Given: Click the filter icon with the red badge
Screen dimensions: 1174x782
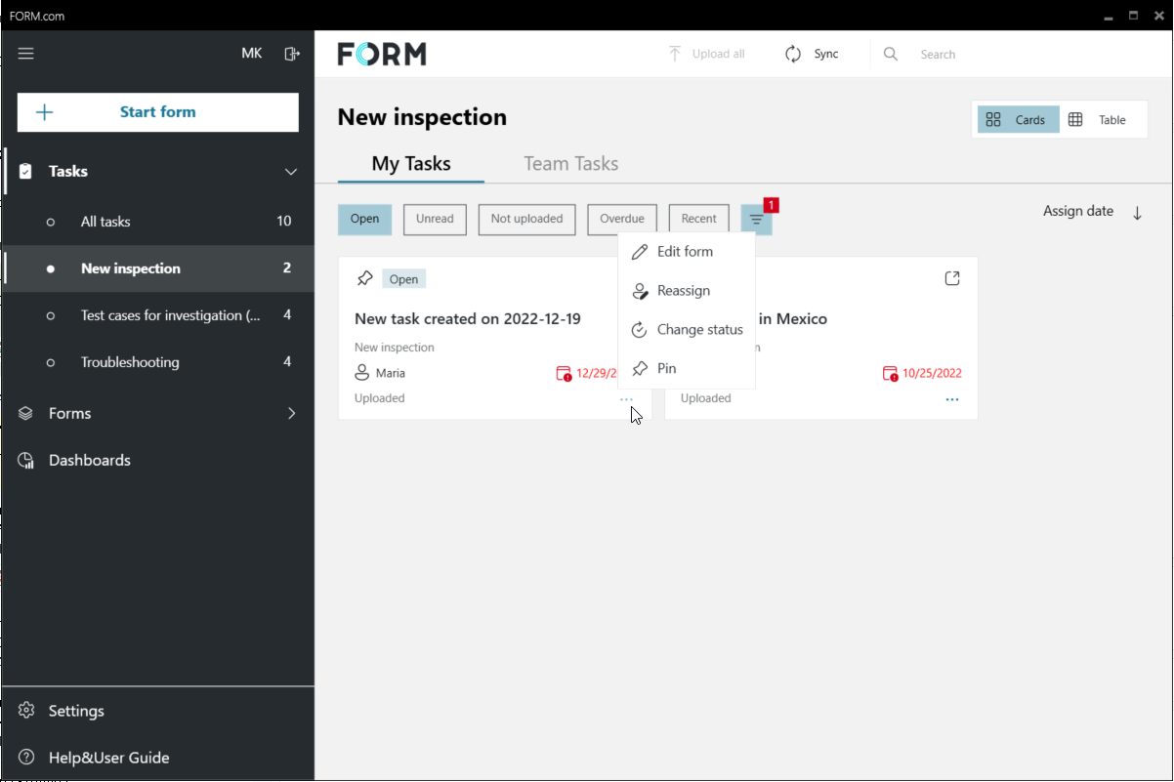Looking at the screenshot, I should tap(756, 219).
